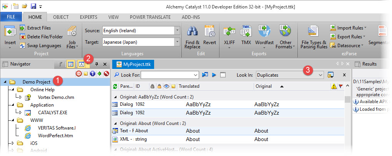The height and width of the screenshot is (156, 392).
Task: Select WordPerfect.htm in the tree
Action: click(x=55, y=136)
